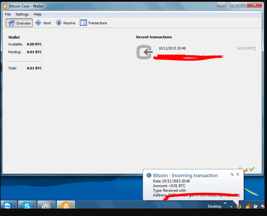Open notification settings via wrench icon
The width and height of the screenshot is (267, 216).
click(x=232, y=174)
